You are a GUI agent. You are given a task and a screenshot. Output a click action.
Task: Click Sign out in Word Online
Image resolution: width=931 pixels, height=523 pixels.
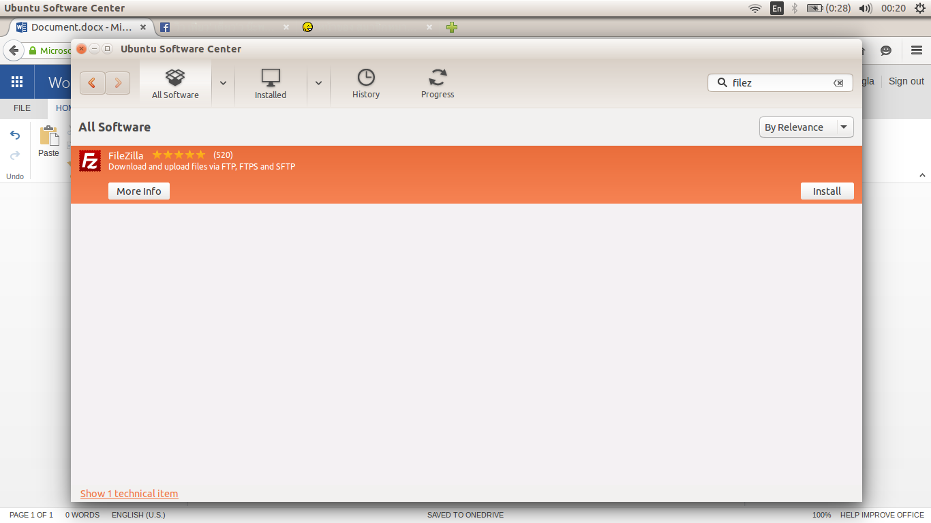point(906,81)
